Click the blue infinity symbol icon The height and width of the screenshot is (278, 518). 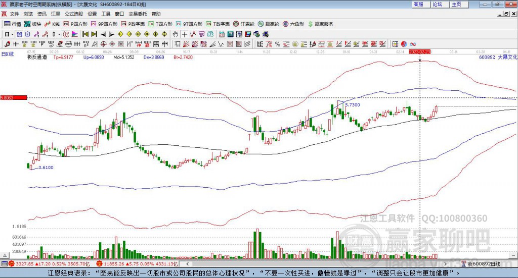point(413,44)
